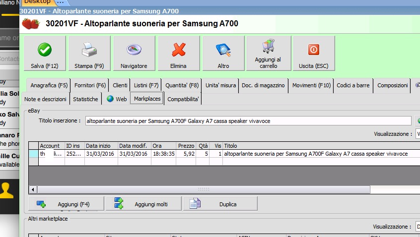The height and width of the screenshot is (237, 420).
Task: Exit using the Uscita (ESC) button
Action: [313, 54]
